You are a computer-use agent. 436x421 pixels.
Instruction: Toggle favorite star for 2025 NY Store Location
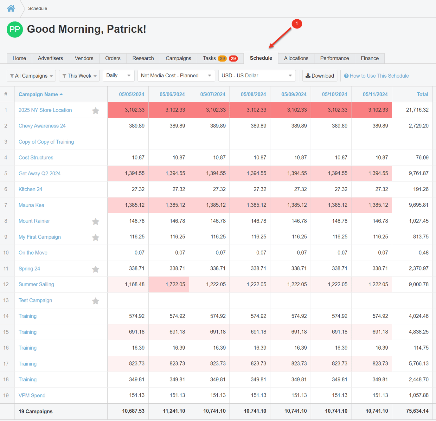[x=95, y=110]
